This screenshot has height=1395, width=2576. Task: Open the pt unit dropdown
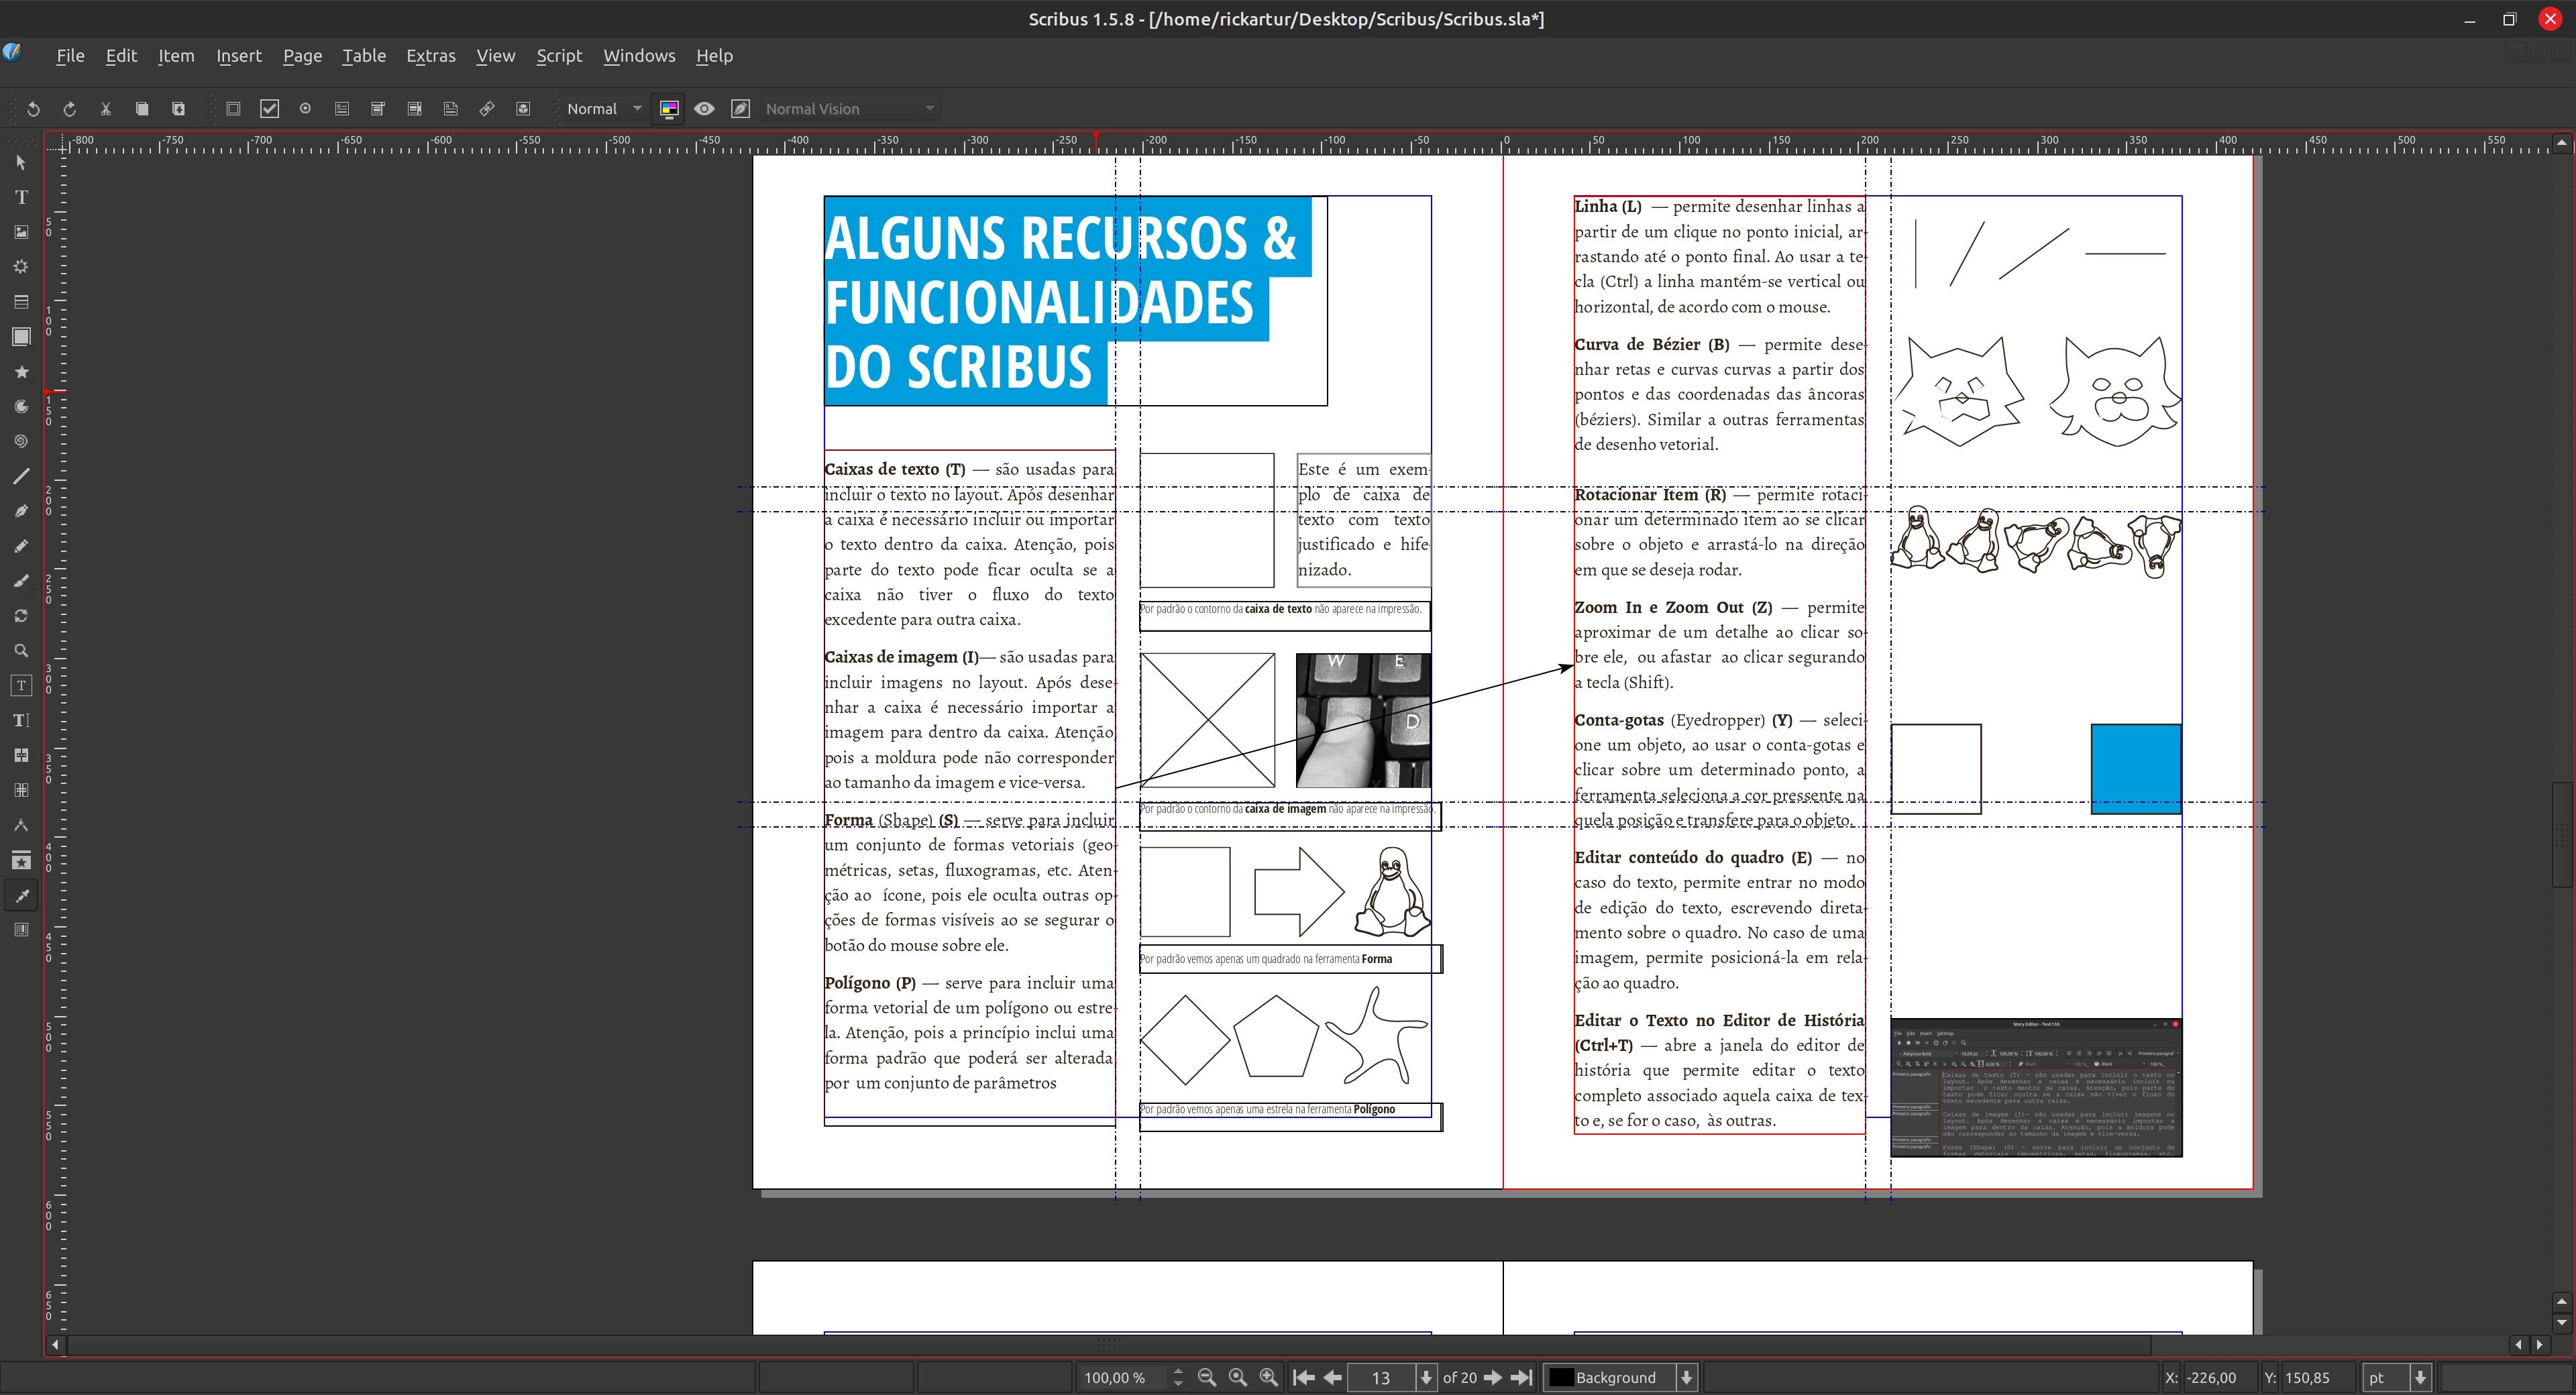click(x=2398, y=1377)
